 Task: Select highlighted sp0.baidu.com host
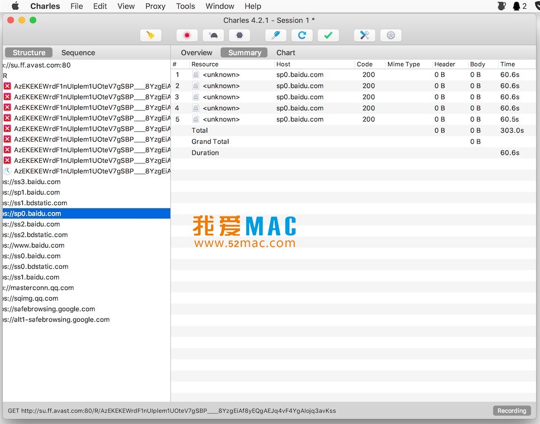(x=87, y=213)
